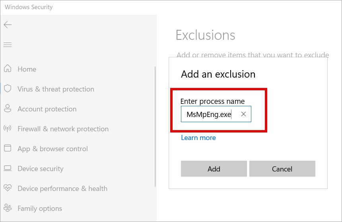Click inside the process name field

pos(216,114)
